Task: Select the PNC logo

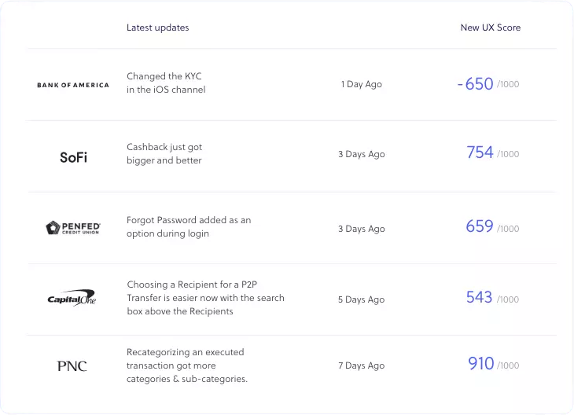Action: coord(72,366)
